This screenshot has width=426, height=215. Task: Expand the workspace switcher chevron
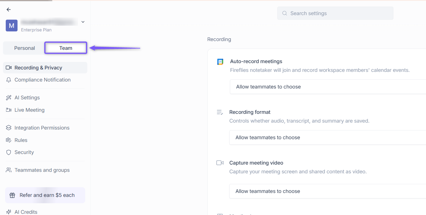click(x=83, y=22)
